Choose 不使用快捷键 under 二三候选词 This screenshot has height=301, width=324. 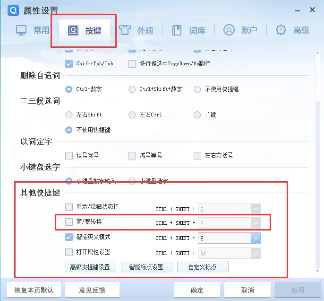pyautogui.click(x=69, y=130)
